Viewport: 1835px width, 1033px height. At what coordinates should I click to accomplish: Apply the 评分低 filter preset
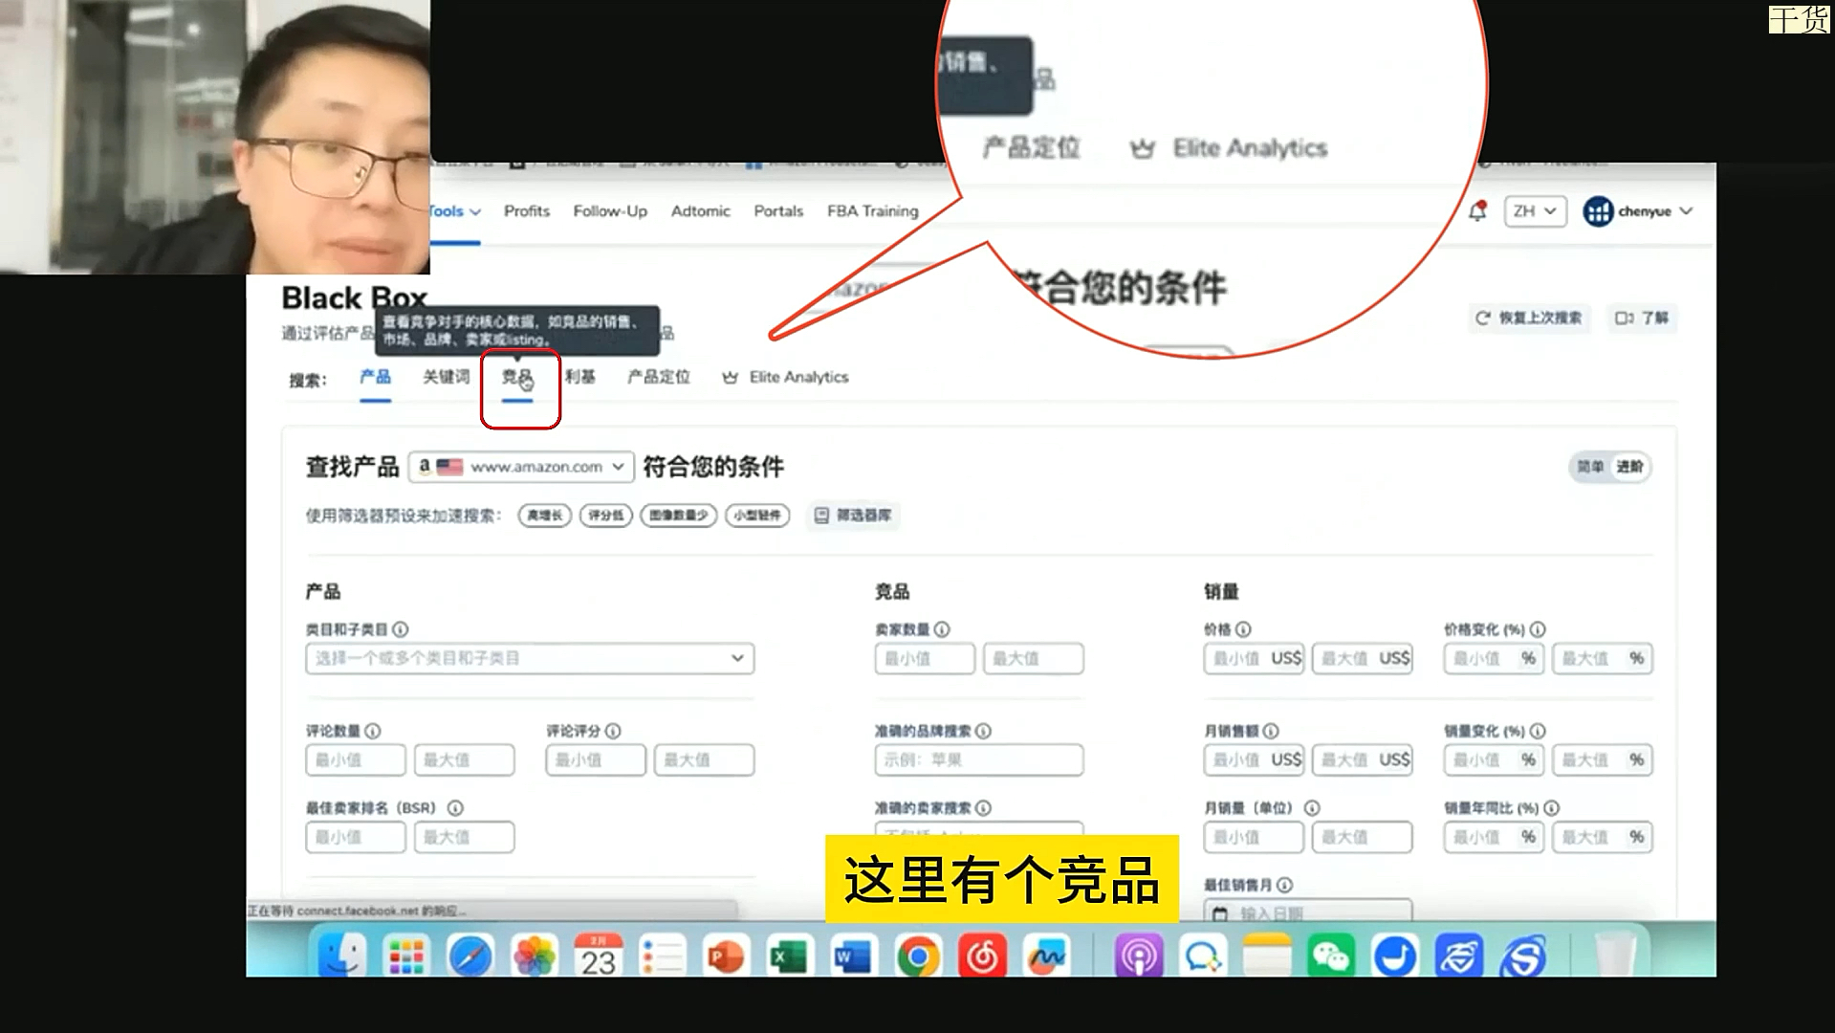tap(606, 516)
